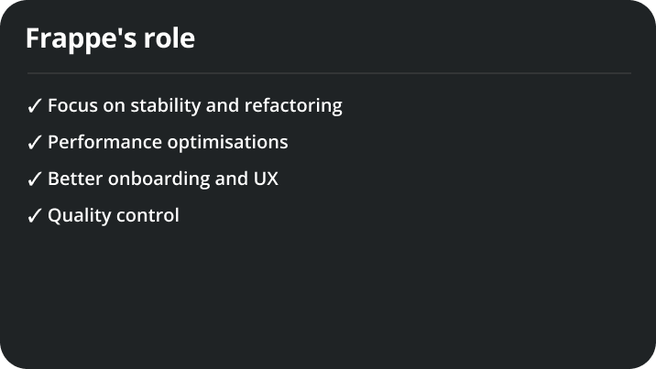Select the checkmark before Better onboarding
Screen dimensions: 656x369
point(34,180)
